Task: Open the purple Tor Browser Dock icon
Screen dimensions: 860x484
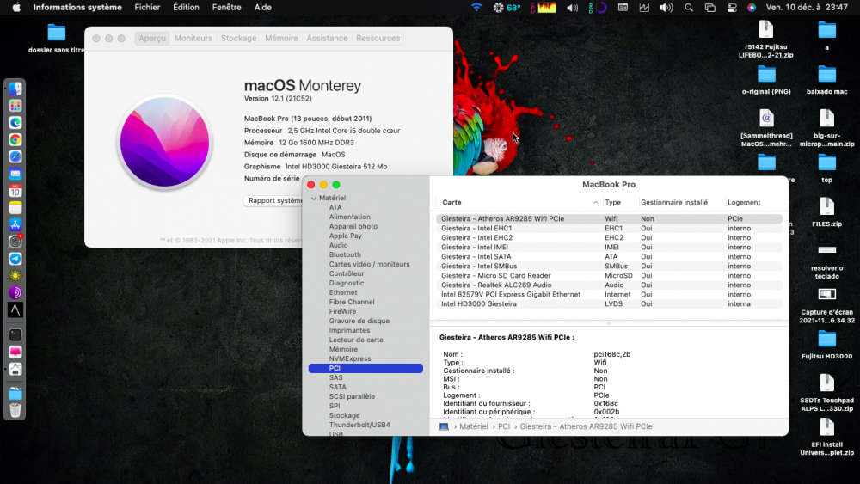Action: [15, 292]
